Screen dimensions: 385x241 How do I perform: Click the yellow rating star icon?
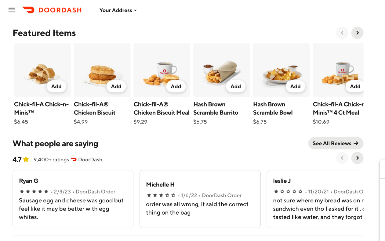(x=26, y=159)
